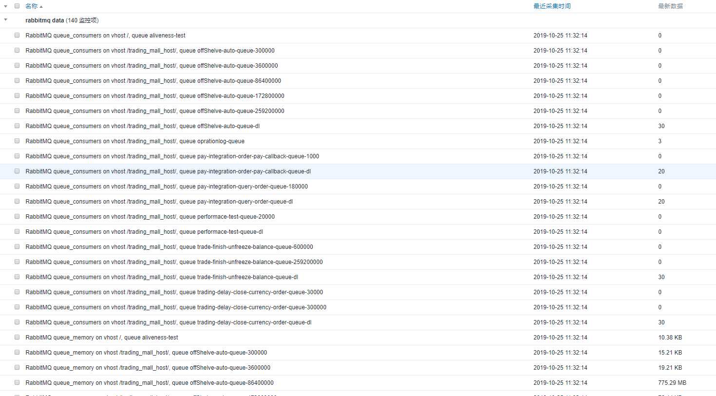Check box for pay-callback-queue-1000 consumers row
The image size is (716, 396).
pos(17,156)
